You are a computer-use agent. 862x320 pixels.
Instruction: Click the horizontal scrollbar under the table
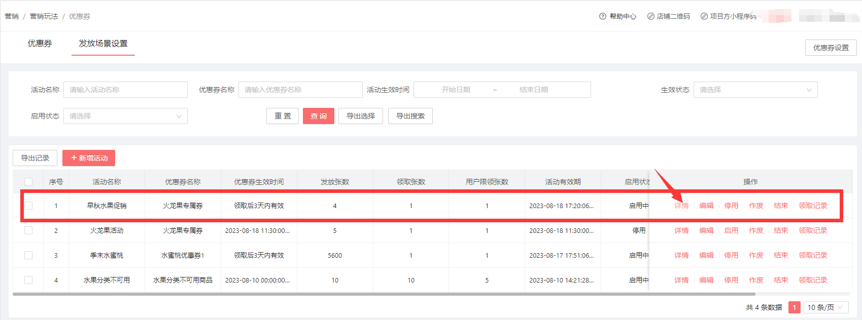click(384, 294)
